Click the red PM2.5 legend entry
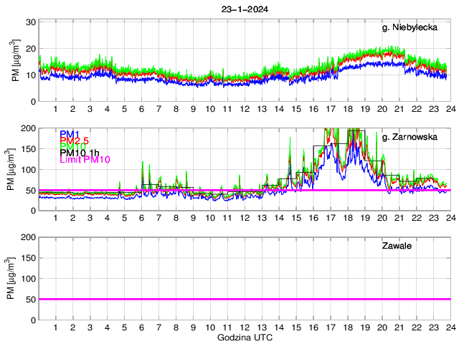Screen dimensions: 459x344 [75, 140]
